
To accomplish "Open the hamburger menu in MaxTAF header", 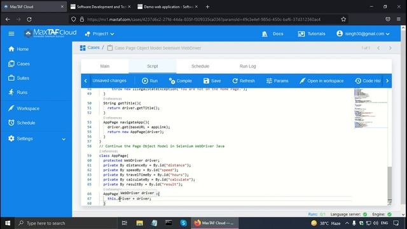I will pyautogui.click(x=11, y=34).
